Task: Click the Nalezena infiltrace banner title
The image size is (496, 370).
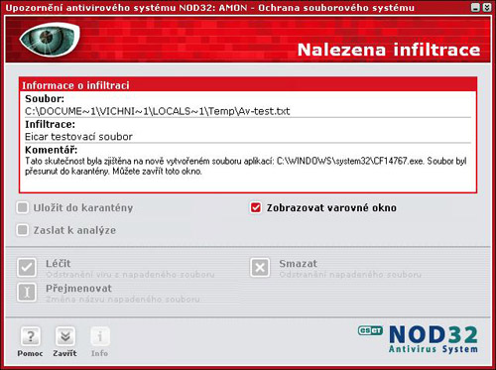Action: click(x=389, y=50)
